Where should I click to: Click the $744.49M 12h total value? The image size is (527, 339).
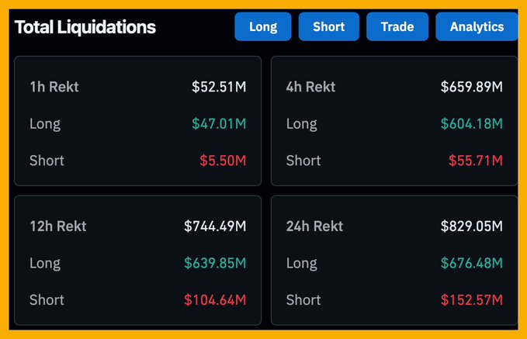point(215,227)
